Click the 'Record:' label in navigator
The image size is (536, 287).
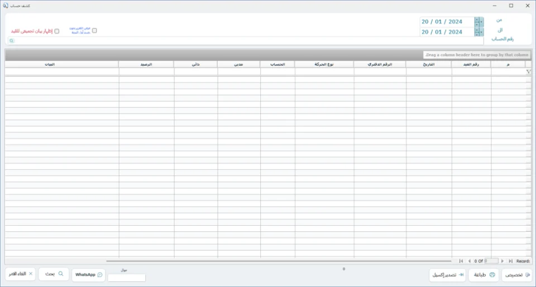tap(523, 261)
